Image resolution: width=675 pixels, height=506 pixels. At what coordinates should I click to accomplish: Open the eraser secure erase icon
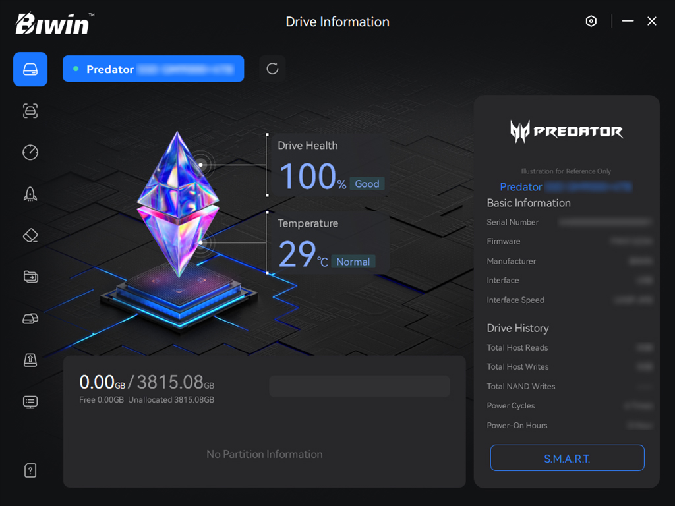point(30,235)
